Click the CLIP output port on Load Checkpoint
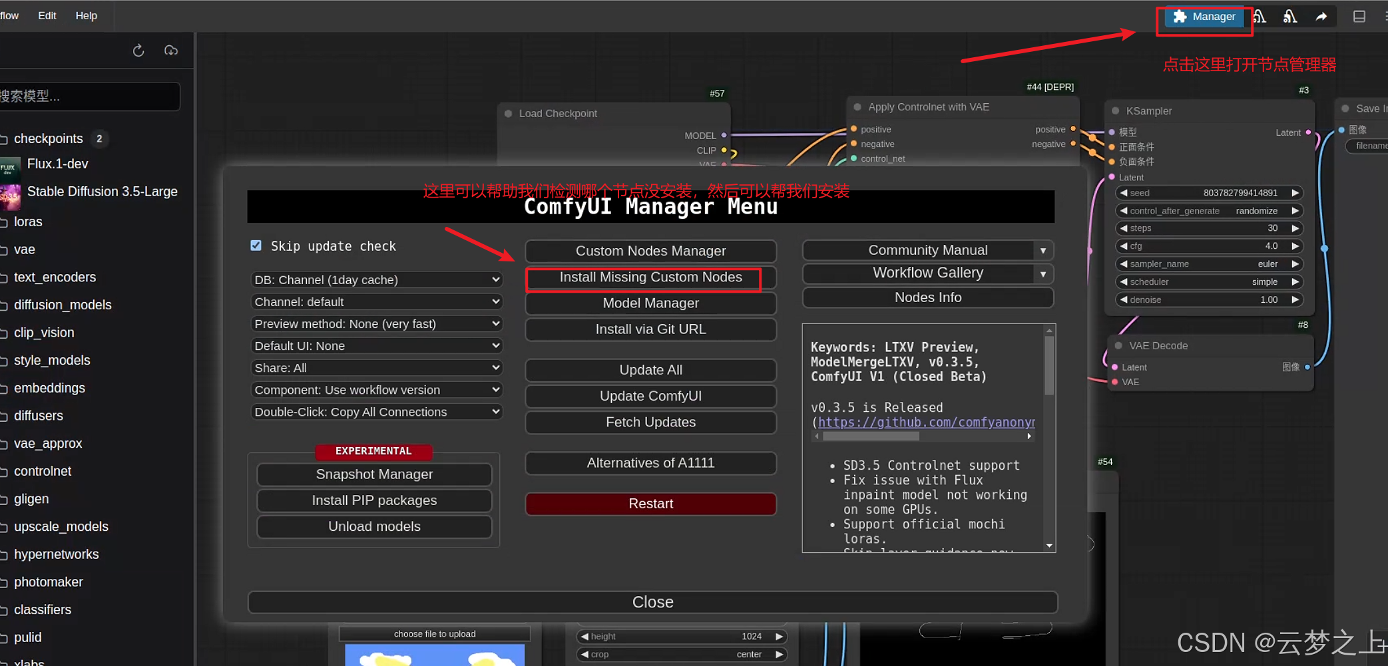Viewport: 1388px width, 666px height. (724, 150)
